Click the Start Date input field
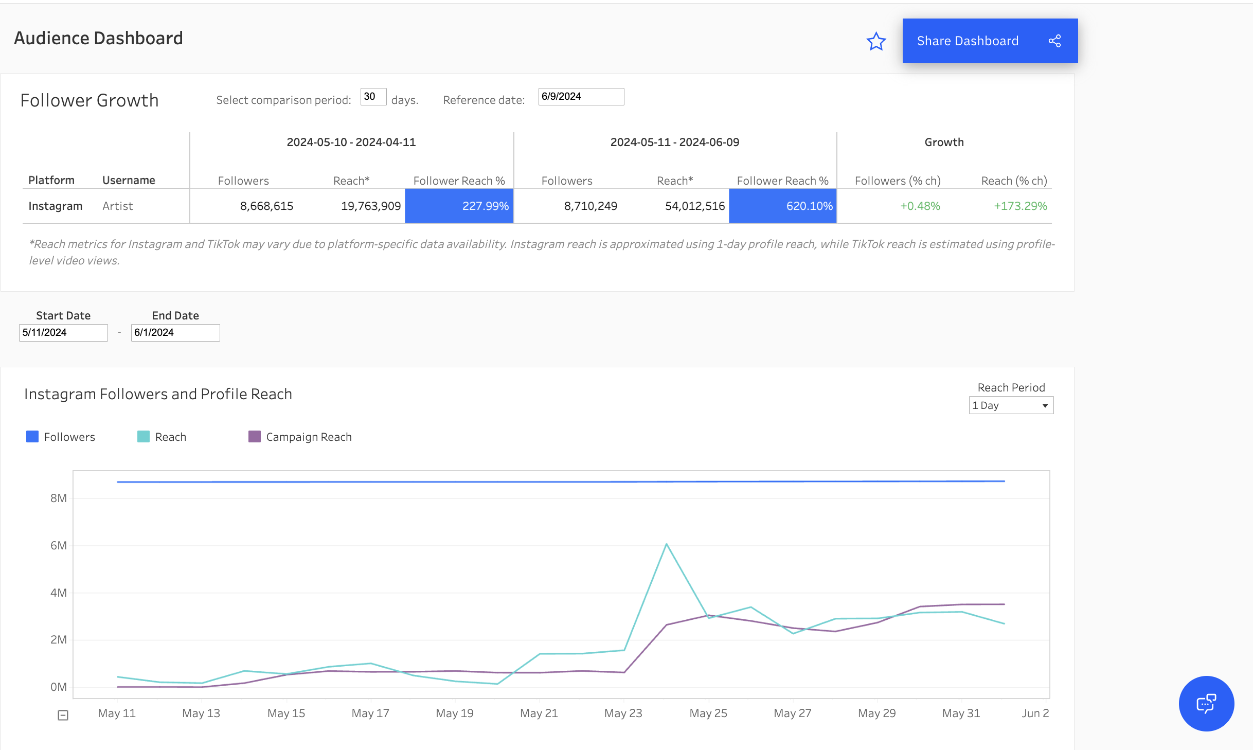Screen dimensions: 1253x750 click(63, 333)
